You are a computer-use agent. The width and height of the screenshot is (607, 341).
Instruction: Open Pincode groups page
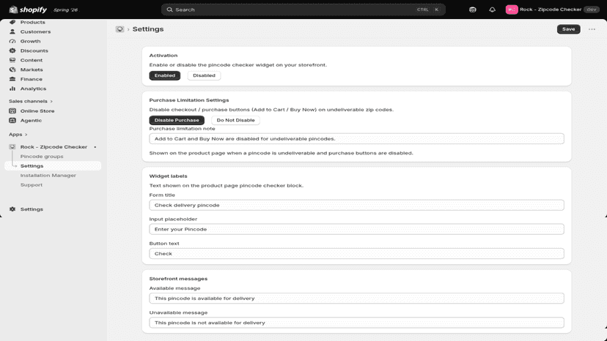tap(42, 157)
